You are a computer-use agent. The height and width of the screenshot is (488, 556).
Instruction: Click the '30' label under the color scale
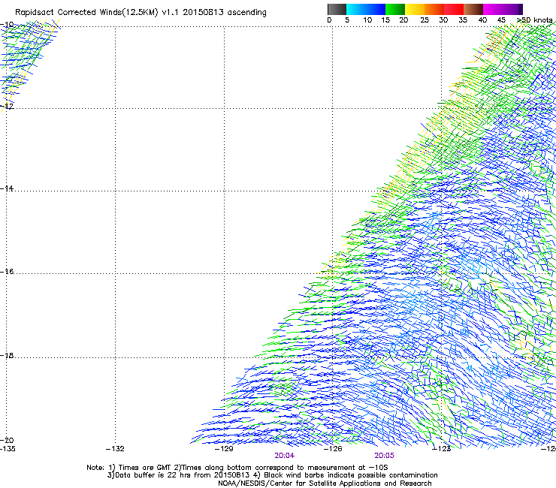443,20
